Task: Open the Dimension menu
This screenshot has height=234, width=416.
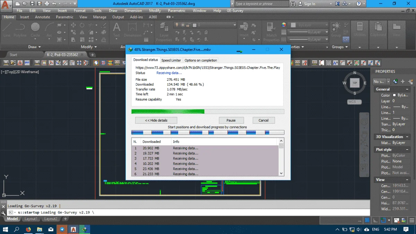Action: tap(133, 10)
